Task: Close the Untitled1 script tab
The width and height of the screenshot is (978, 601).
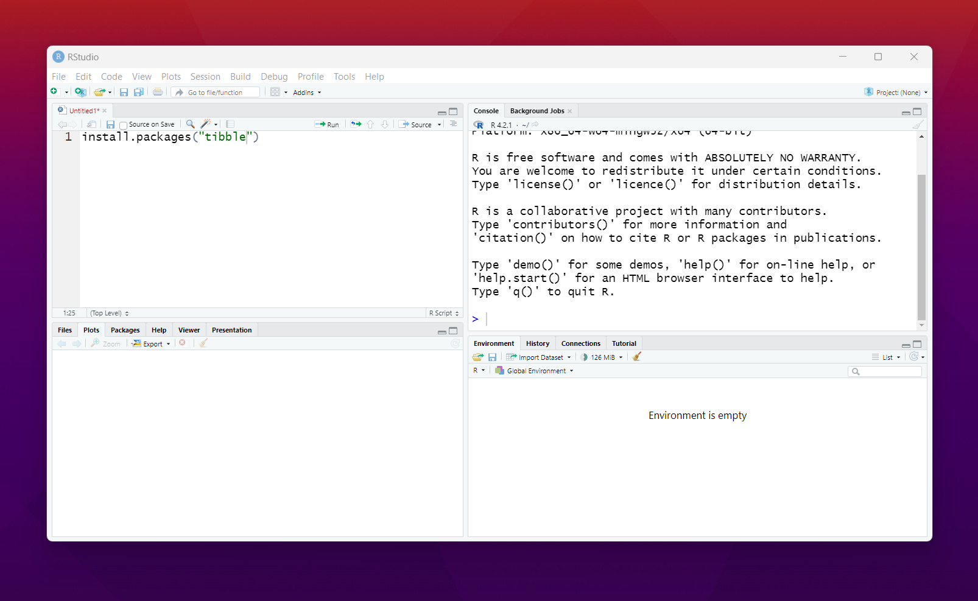Action: click(105, 111)
